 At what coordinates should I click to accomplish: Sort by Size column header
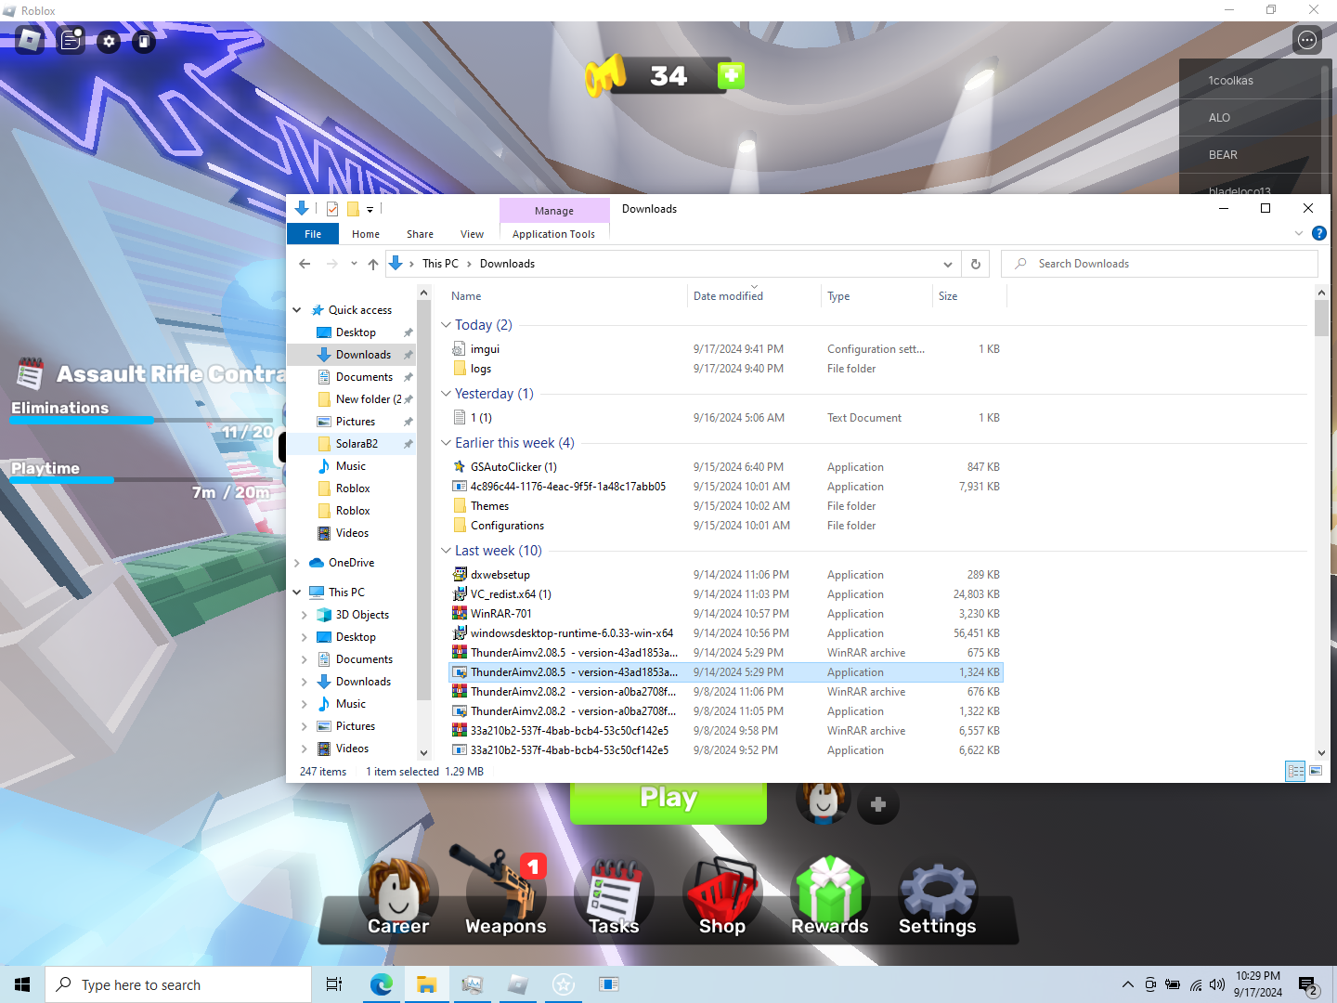click(968, 296)
